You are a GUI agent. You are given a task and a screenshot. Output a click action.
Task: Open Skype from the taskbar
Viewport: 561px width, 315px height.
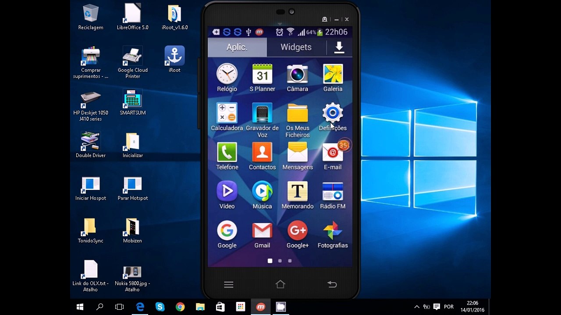pyautogui.click(x=160, y=307)
